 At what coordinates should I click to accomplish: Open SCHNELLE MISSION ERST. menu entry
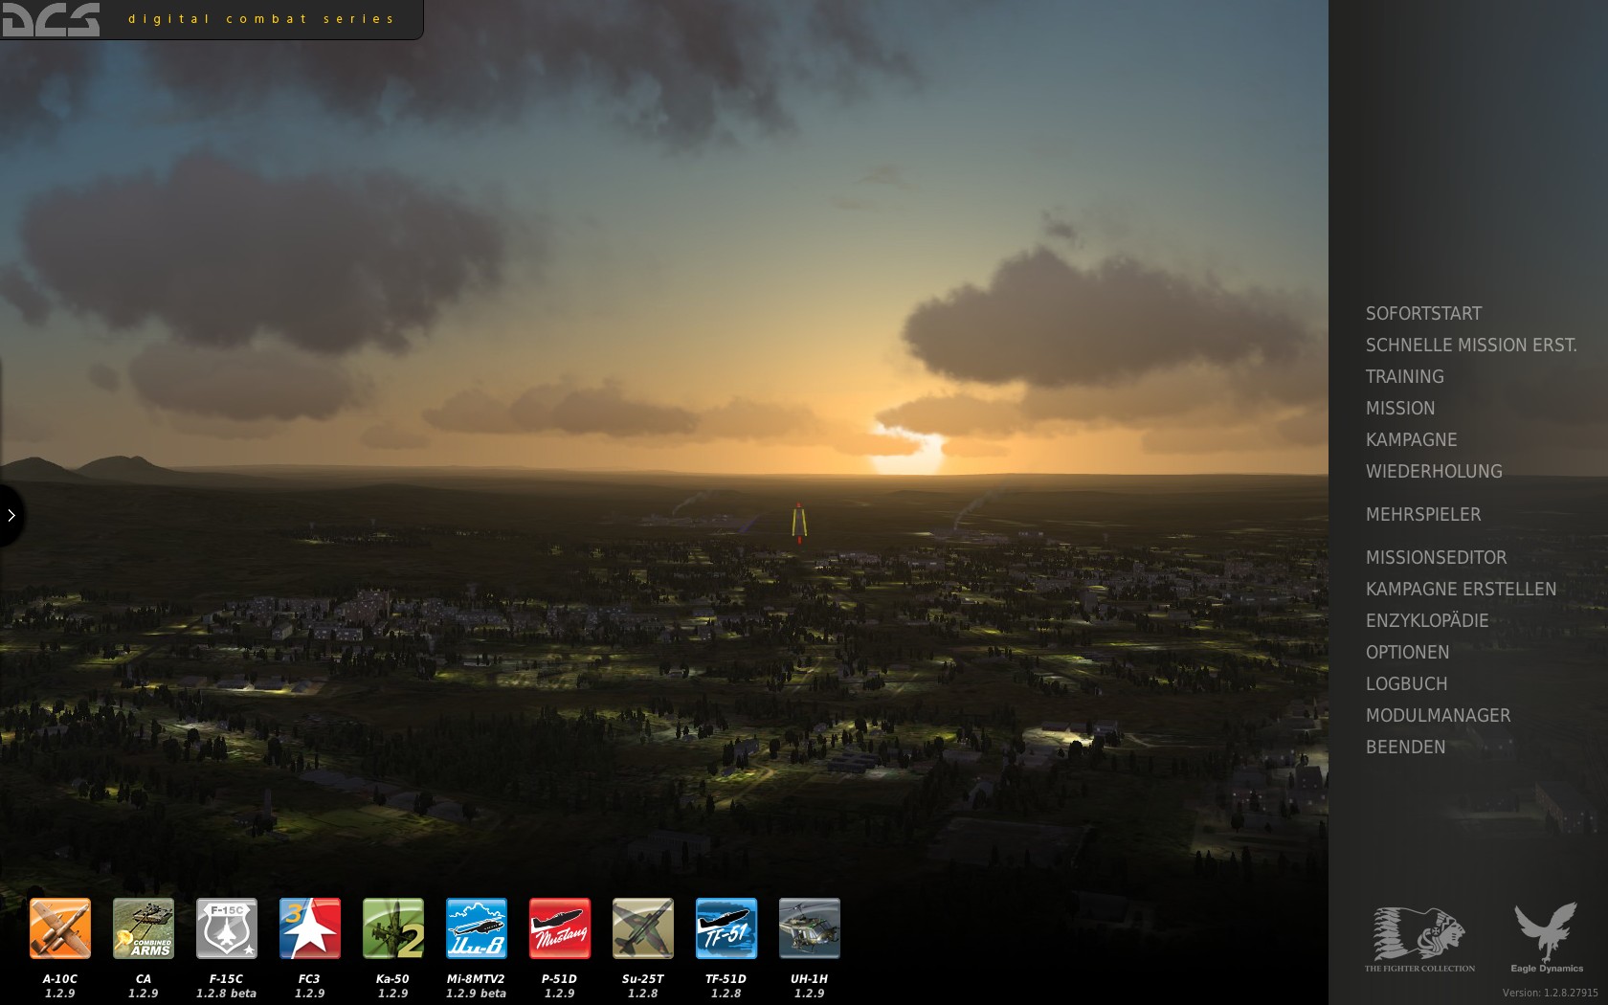tap(1471, 346)
